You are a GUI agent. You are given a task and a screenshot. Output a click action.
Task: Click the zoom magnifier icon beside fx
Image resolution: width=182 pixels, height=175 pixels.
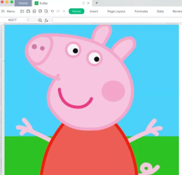pyautogui.click(x=40, y=20)
